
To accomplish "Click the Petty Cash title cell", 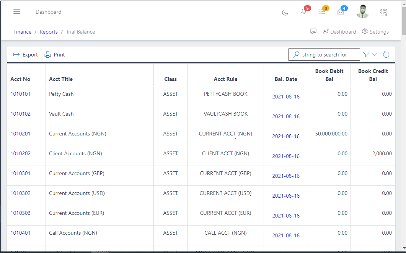I will coord(61,94).
